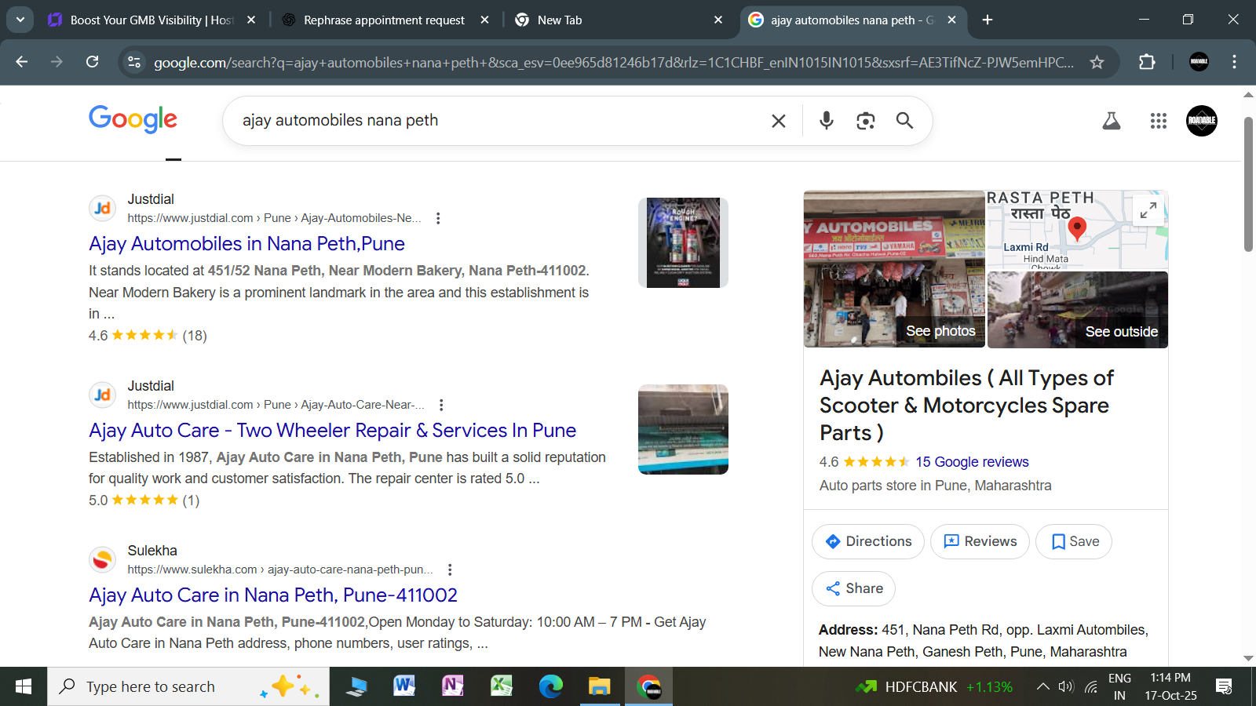This screenshot has height=706, width=1256.
Task: Start voice search with microphone
Action: tap(826, 121)
